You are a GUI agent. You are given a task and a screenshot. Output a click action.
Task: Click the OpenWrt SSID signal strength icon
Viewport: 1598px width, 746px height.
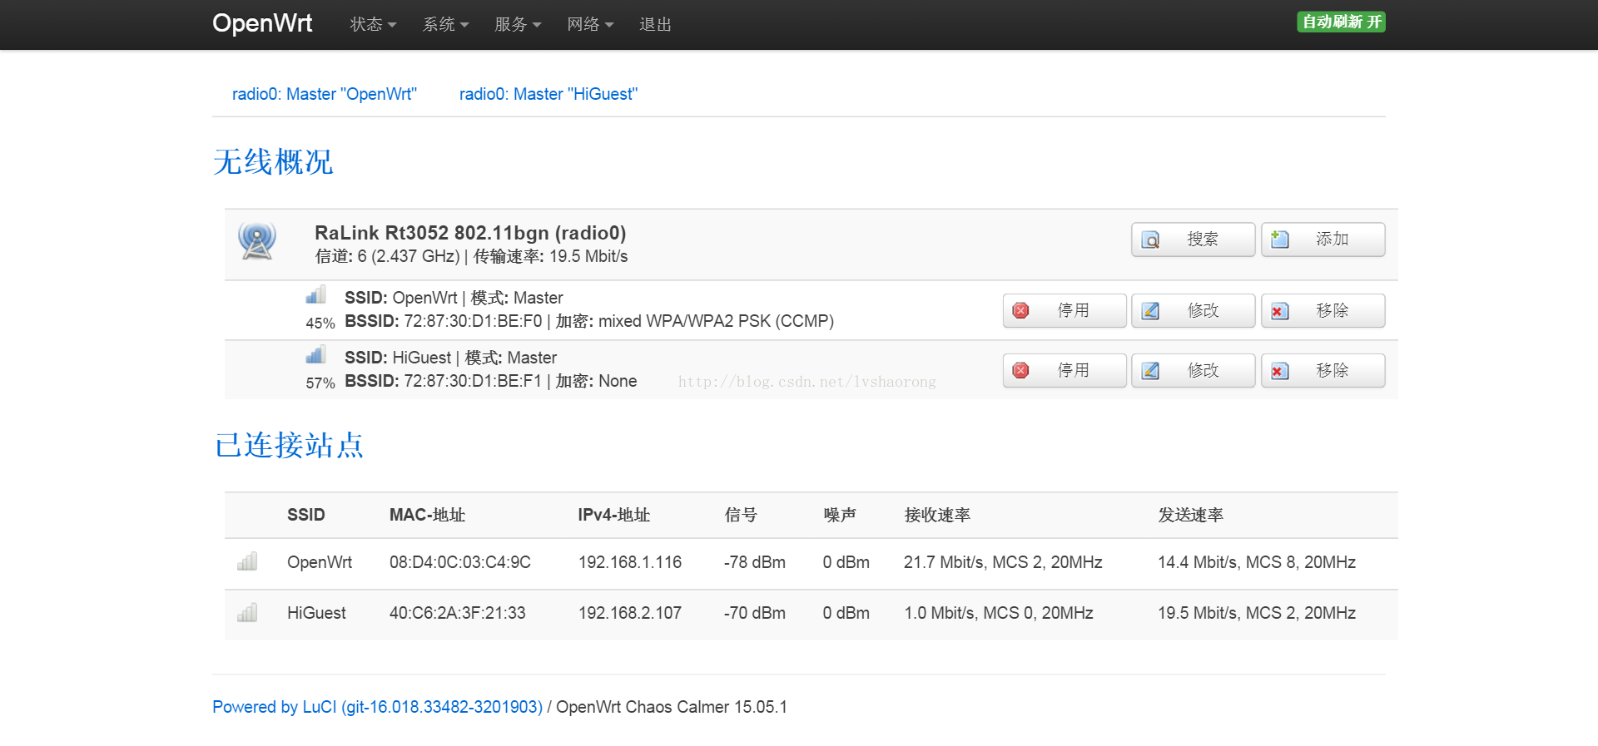pos(315,295)
